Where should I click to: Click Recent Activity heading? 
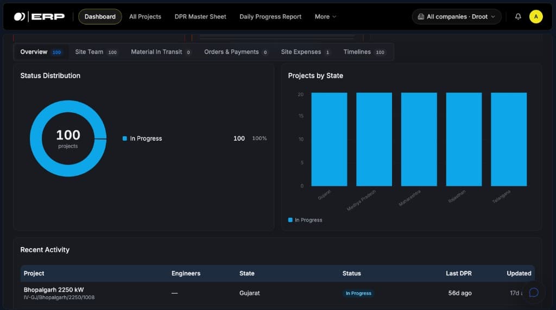click(45, 250)
